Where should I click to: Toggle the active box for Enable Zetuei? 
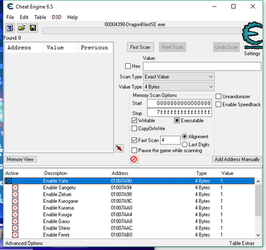click(15, 194)
